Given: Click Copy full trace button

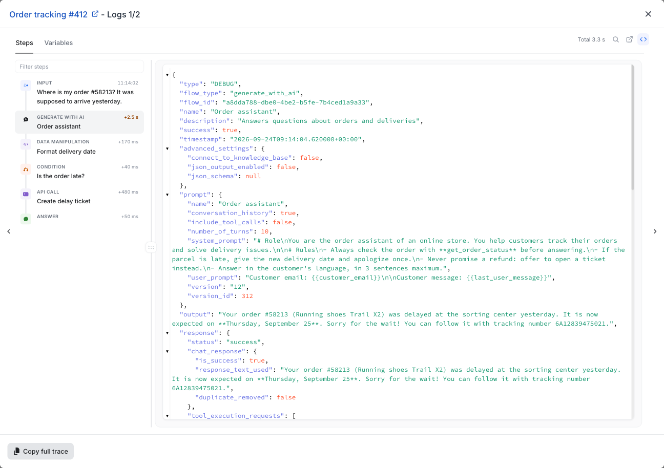Looking at the screenshot, I should pyautogui.click(x=40, y=451).
